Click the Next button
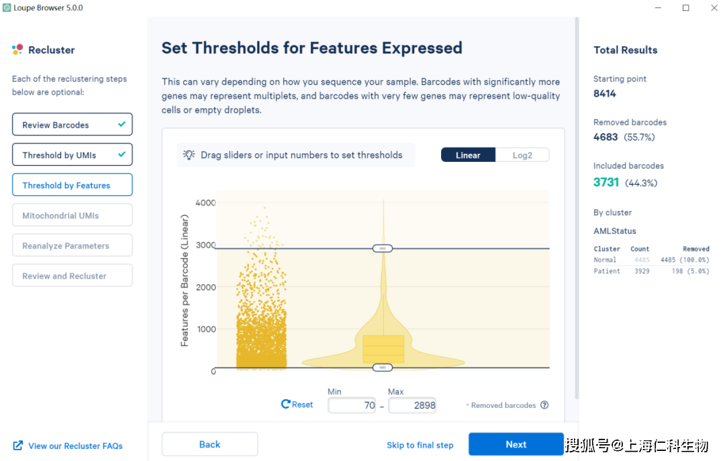Viewport: 725px width, 461px height. tap(516, 444)
